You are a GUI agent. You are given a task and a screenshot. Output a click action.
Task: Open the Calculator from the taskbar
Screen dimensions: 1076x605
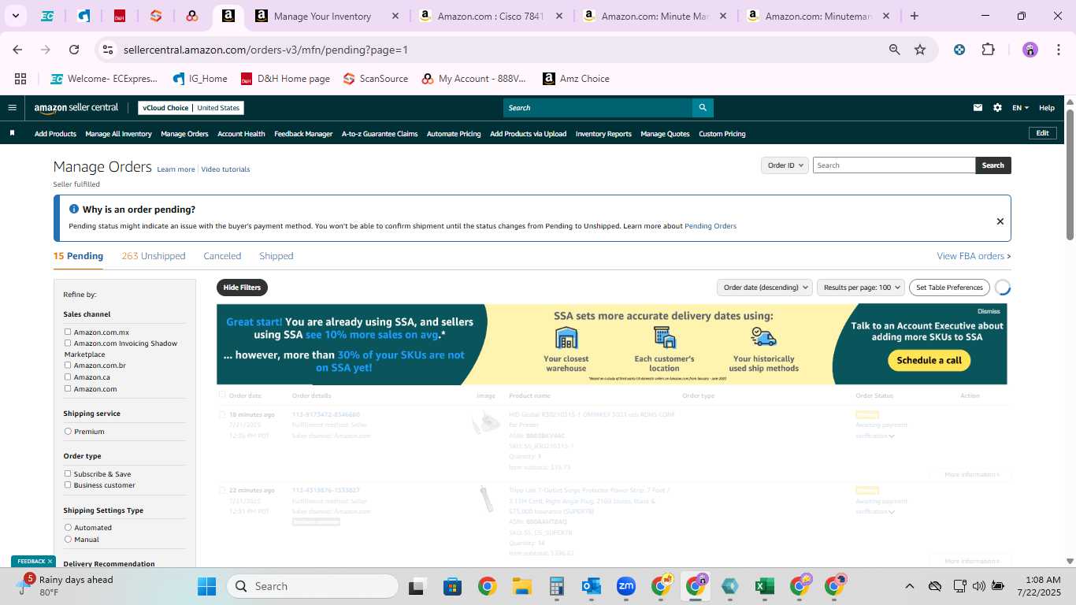click(x=557, y=586)
